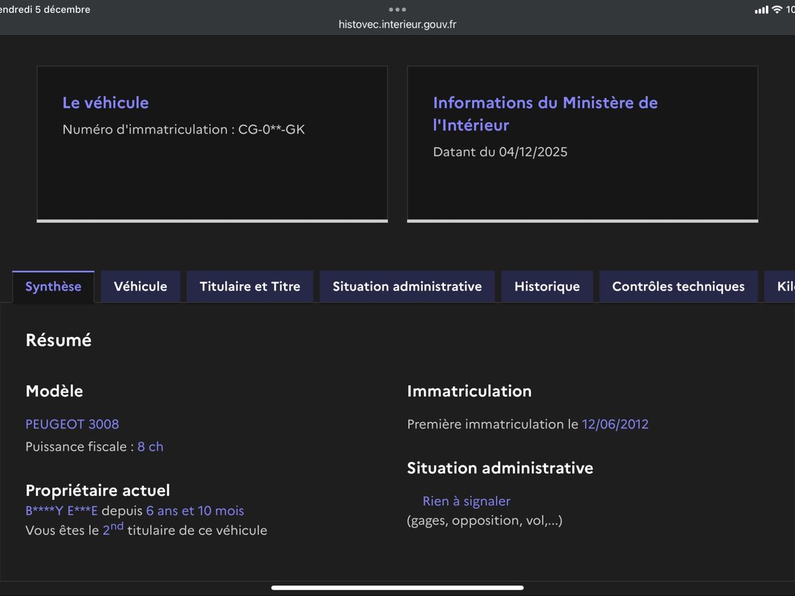View the Historique tab
The height and width of the screenshot is (596, 795).
pos(547,286)
